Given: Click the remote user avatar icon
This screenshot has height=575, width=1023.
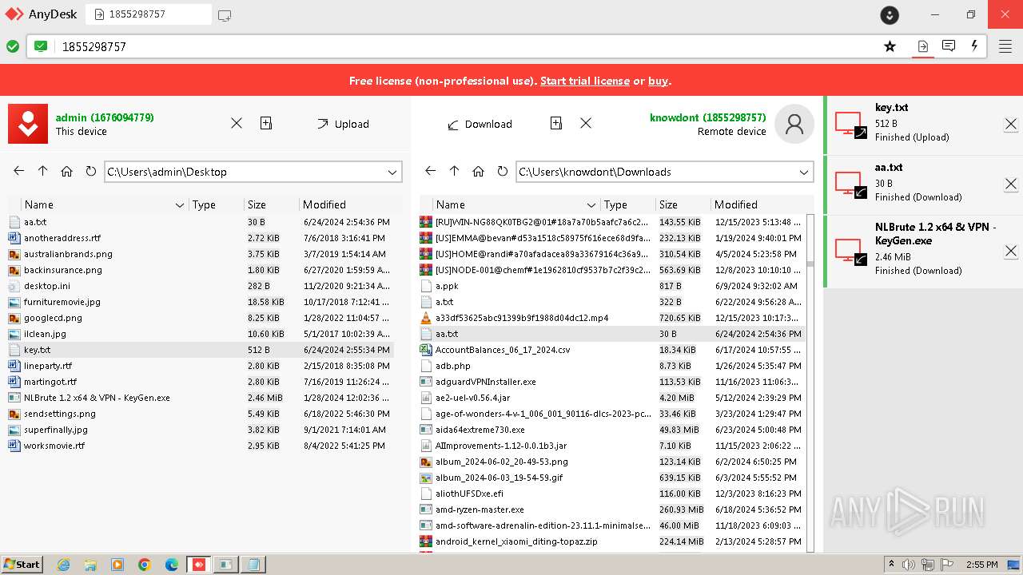Looking at the screenshot, I should click(794, 124).
